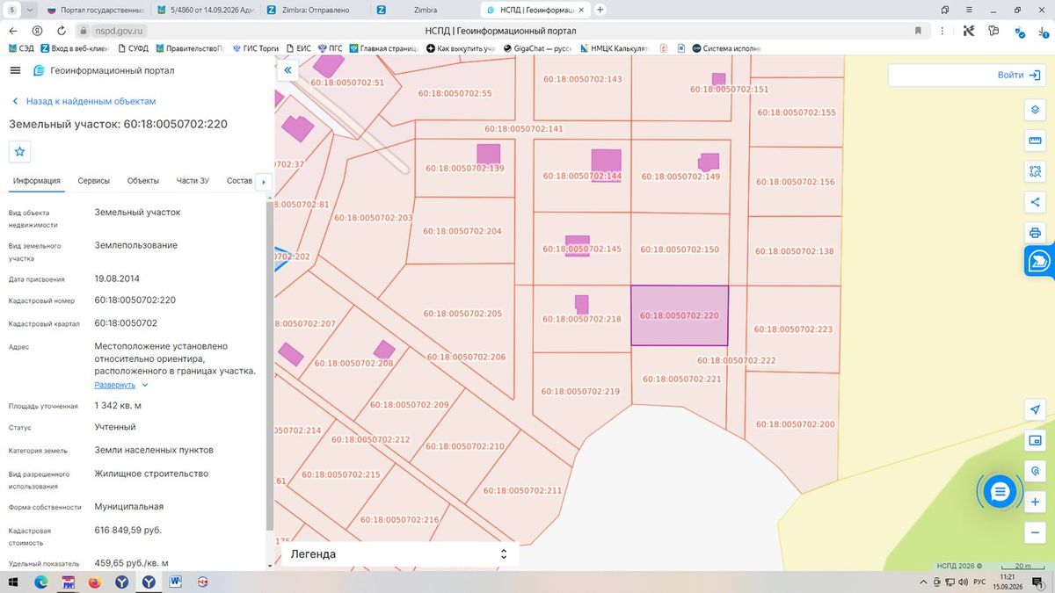Screen dimensions: 1055x593
Task: Show more tabs with the right arrow
Action: tap(263, 182)
